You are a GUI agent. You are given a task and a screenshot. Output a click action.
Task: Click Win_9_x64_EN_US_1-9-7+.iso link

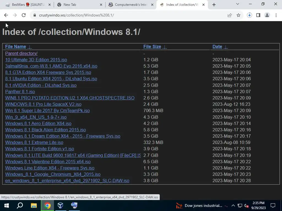tap(36, 117)
